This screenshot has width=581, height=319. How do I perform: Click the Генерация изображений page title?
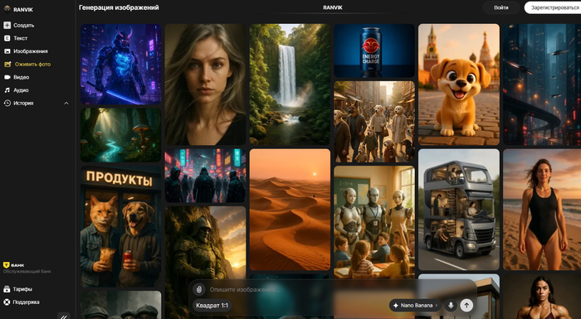pyautogui.click(x=119, y=7)
